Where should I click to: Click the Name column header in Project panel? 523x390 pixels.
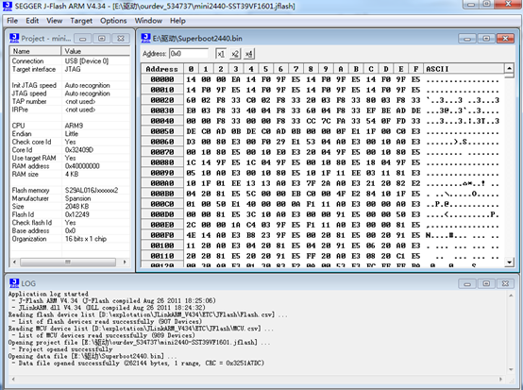[35, 51]
